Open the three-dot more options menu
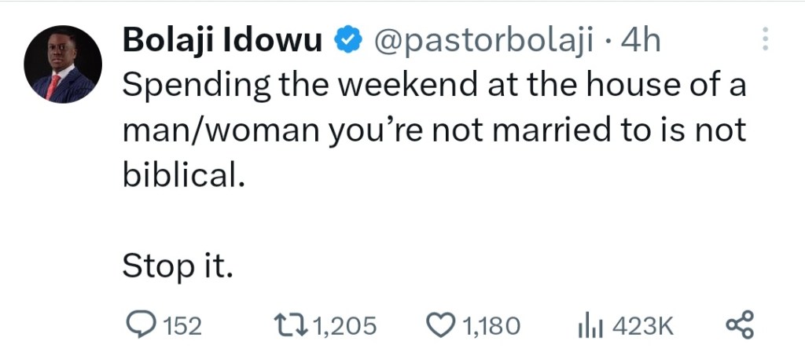Image resolution: width=805 pixels, height=363 pixels. 766,39
